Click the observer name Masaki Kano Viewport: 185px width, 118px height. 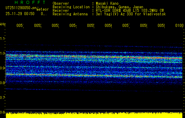[x=107, y=3]
